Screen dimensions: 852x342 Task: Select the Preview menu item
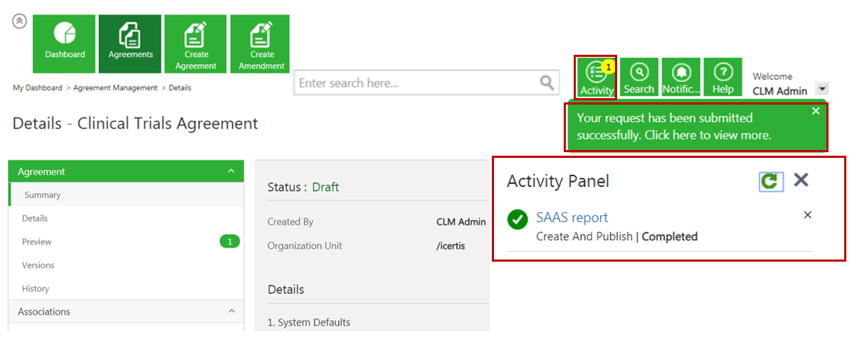(37, 242)
